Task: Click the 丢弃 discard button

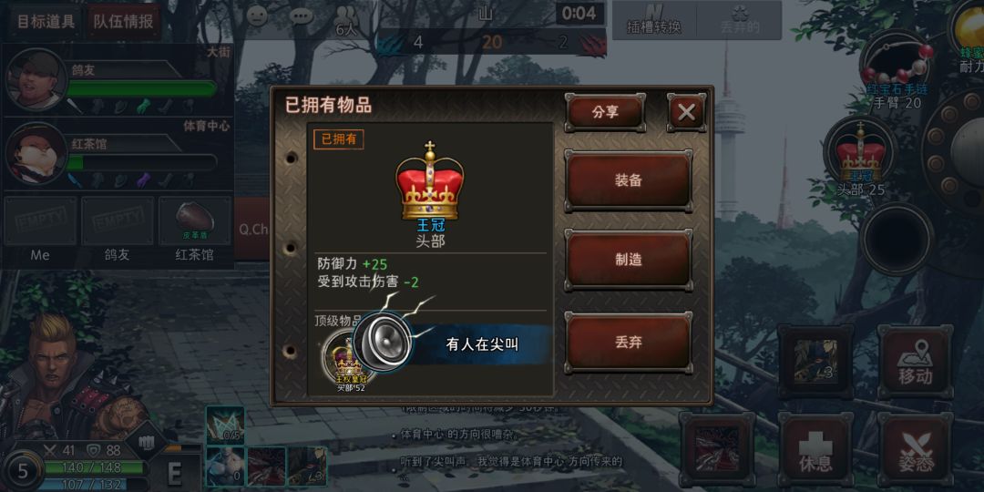Action: point(628,343)
